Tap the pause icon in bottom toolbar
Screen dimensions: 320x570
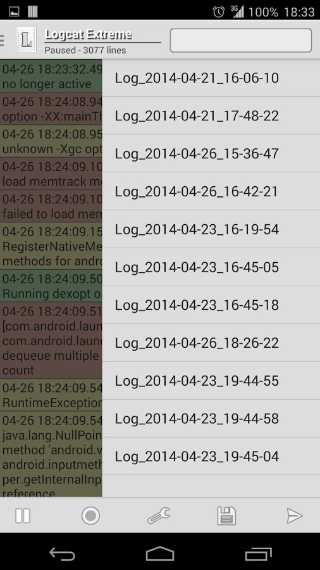[x=23, y=516]
